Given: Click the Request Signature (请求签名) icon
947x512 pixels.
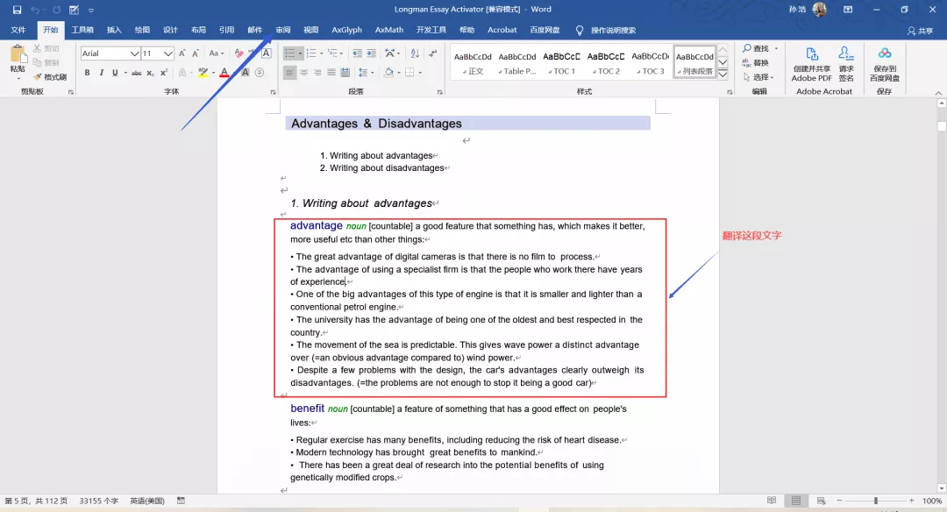Looking at the screenshot, I should coord(845,62).
